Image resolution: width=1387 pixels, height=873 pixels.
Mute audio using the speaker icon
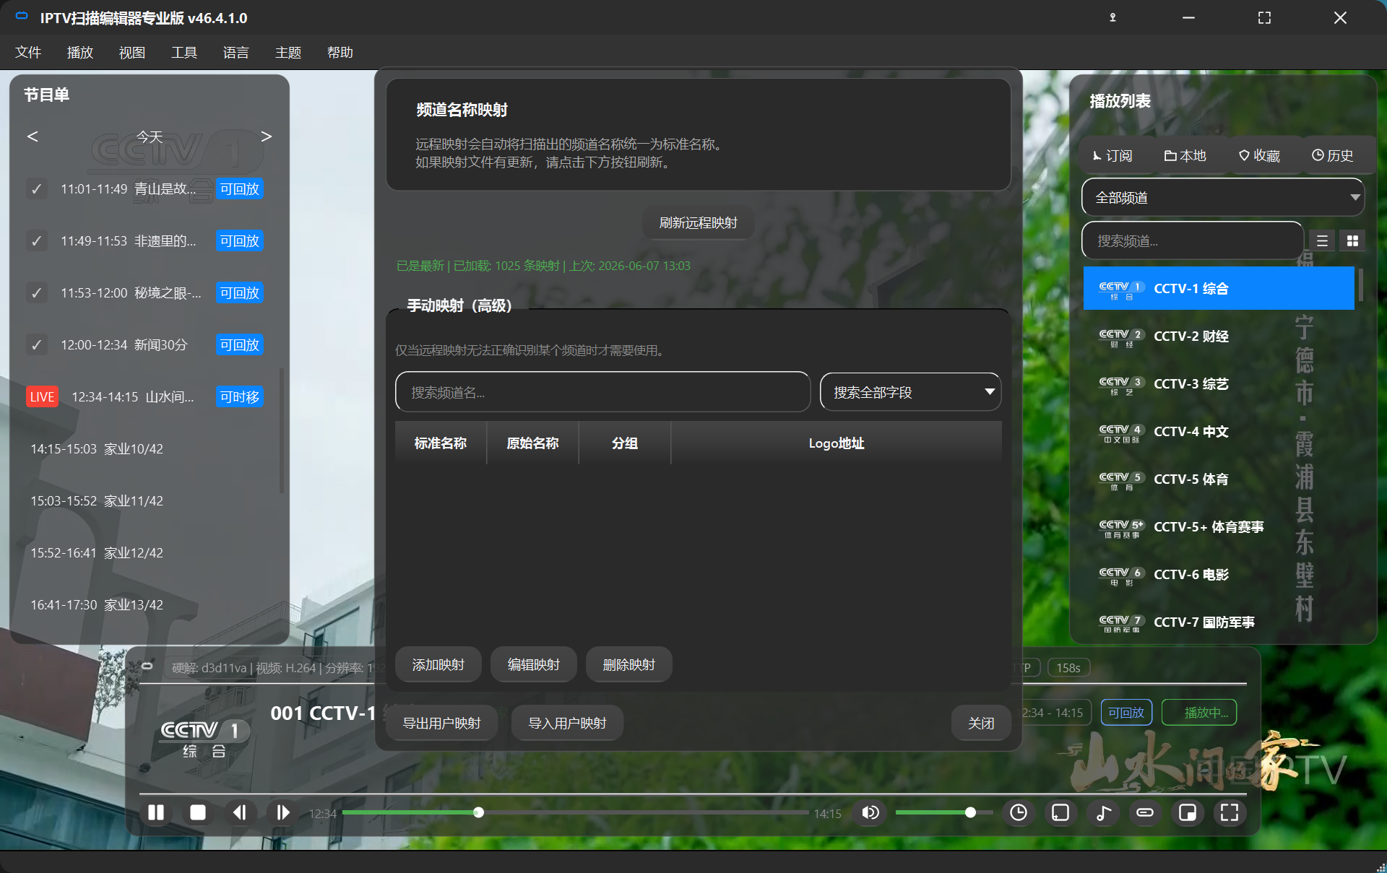[x=870, y=812]
